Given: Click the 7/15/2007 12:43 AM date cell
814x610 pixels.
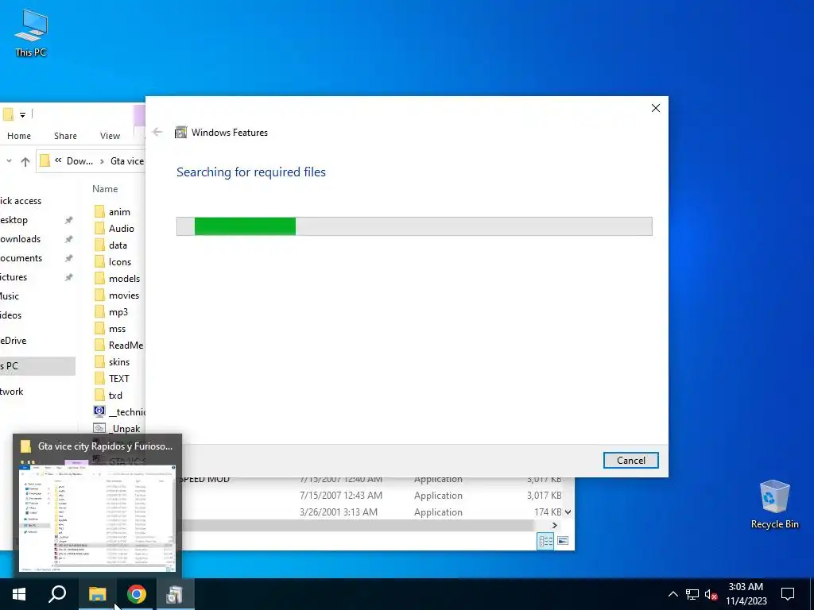Looking at the screenshot, I should click(340, 496).
